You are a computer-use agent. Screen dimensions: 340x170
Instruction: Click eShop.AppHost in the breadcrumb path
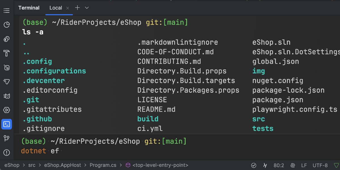click(62, 165)
